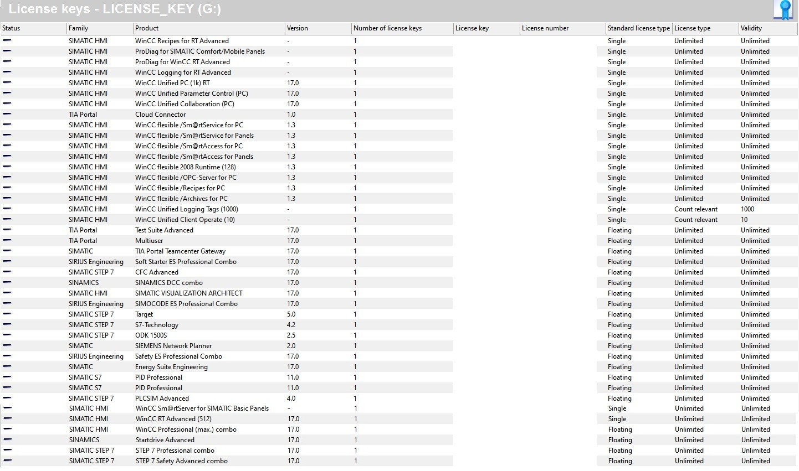Select status icon for SIEMENS Network Planner
The image size is (799, 471).
[x=7, y=345]
